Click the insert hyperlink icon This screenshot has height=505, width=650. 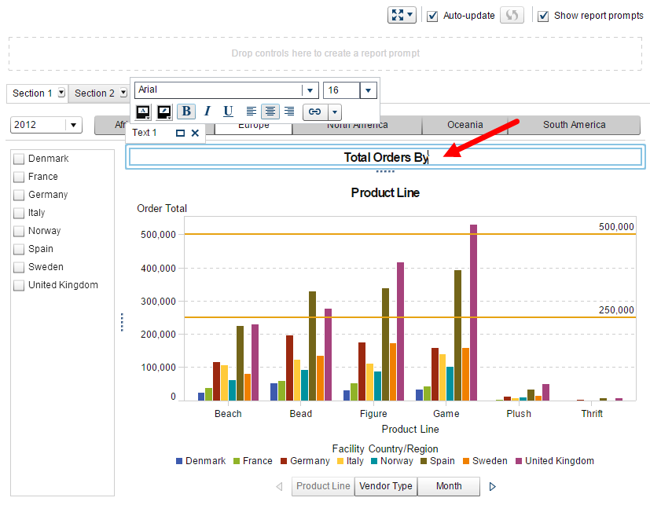click(x=314, y=112)
